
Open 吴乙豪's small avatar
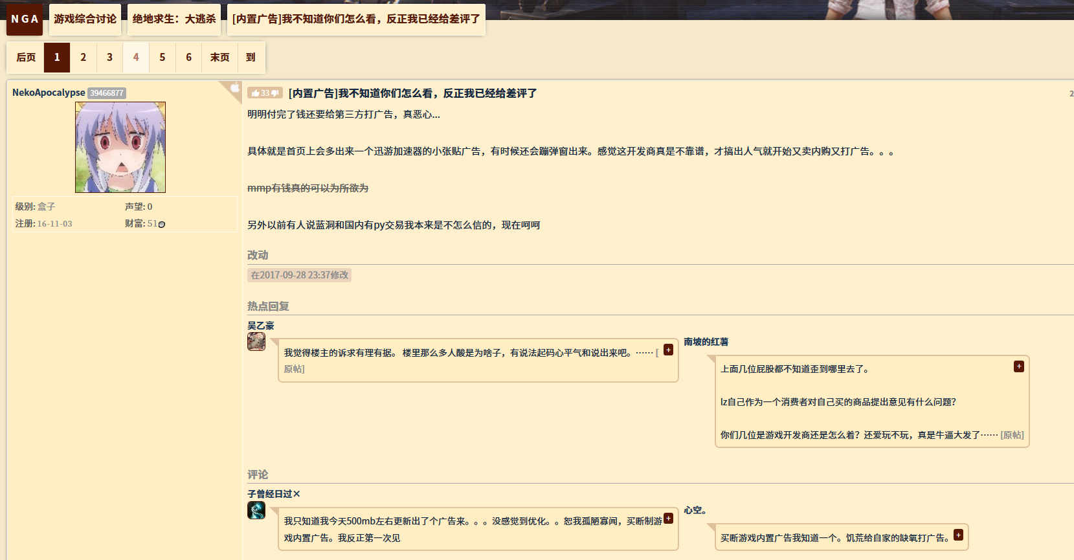(256, 341)
